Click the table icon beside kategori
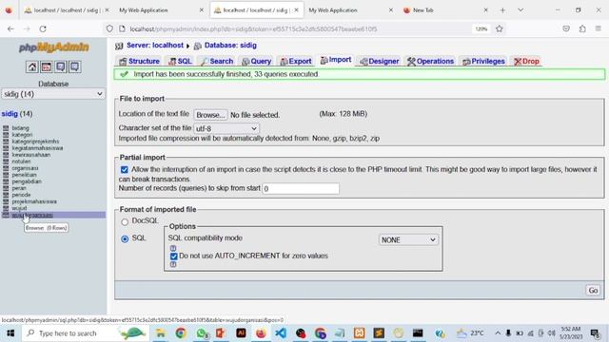Screen dimensions: 609x342 click(x=6, y=135)
